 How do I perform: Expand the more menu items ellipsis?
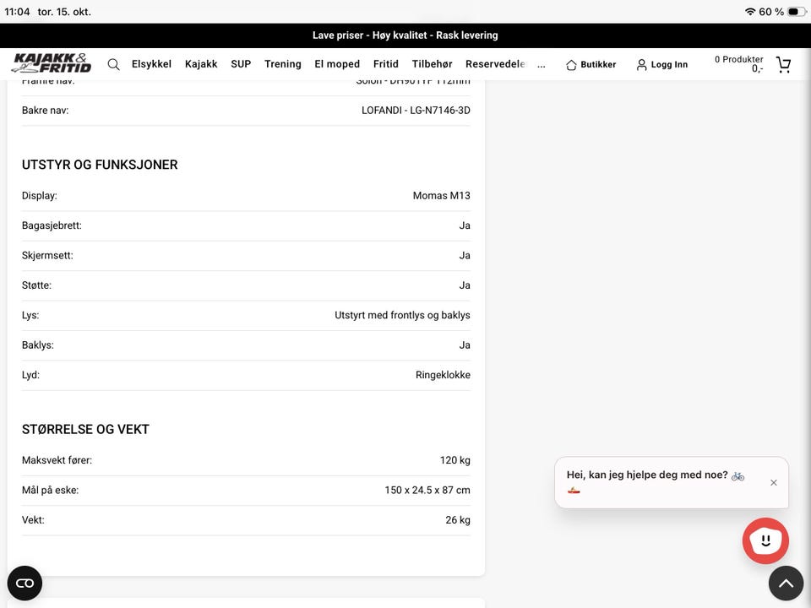[541, 65]
